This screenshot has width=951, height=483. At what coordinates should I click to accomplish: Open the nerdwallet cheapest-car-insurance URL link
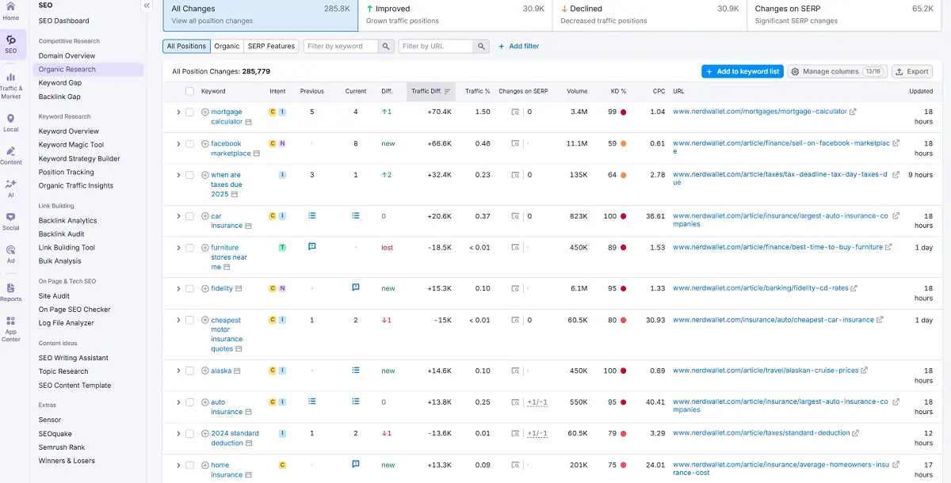(x=773, y=320)
